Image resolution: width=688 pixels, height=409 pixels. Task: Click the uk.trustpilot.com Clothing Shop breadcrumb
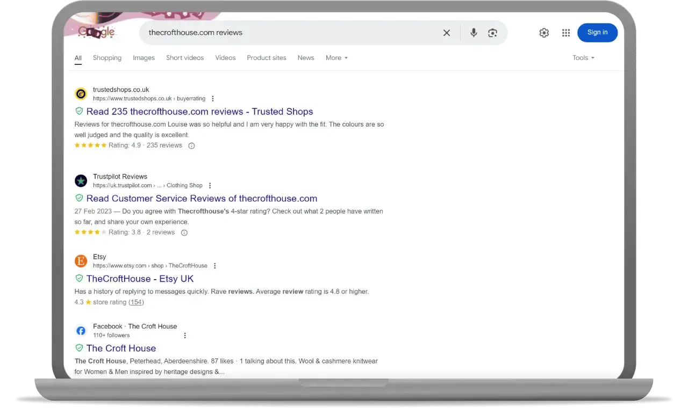[x=148, y=186]
